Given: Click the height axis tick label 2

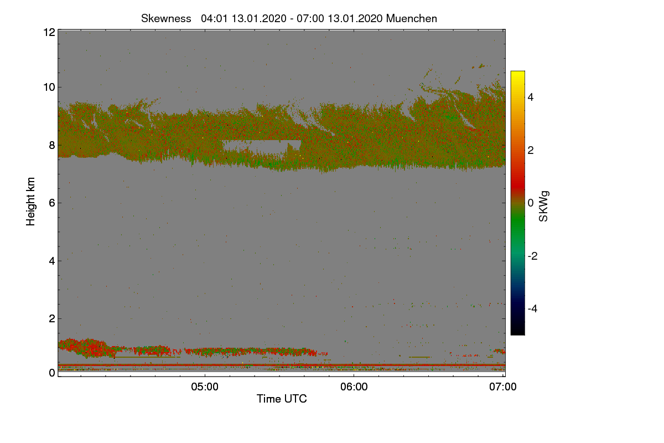Looking at the screenshot, I should [51, 318].
